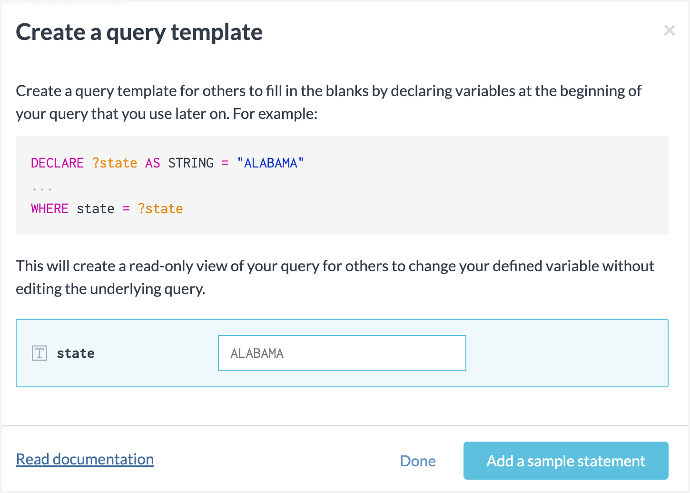
Task: Focus the state variable input field
Action: [x=342, y=353]
